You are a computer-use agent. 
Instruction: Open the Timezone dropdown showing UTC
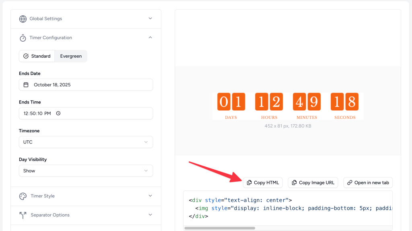click(86, 142)
